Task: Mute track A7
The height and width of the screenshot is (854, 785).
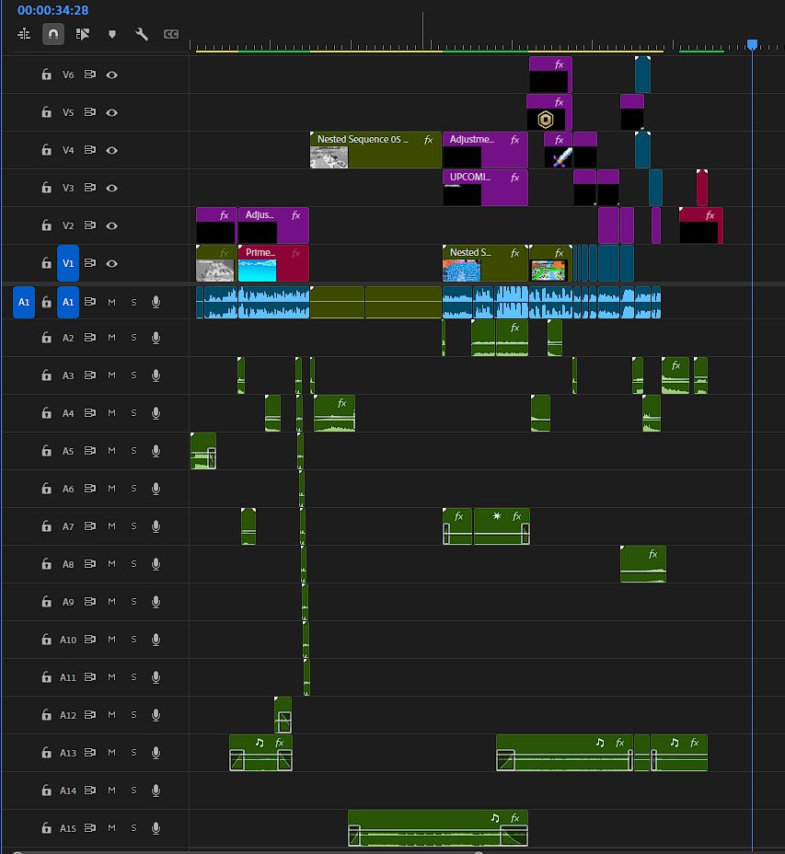Action: (111, 526)
